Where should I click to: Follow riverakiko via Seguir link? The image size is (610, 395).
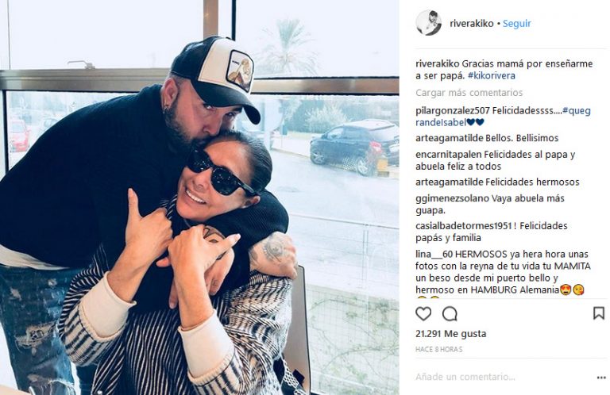(516, 23)
